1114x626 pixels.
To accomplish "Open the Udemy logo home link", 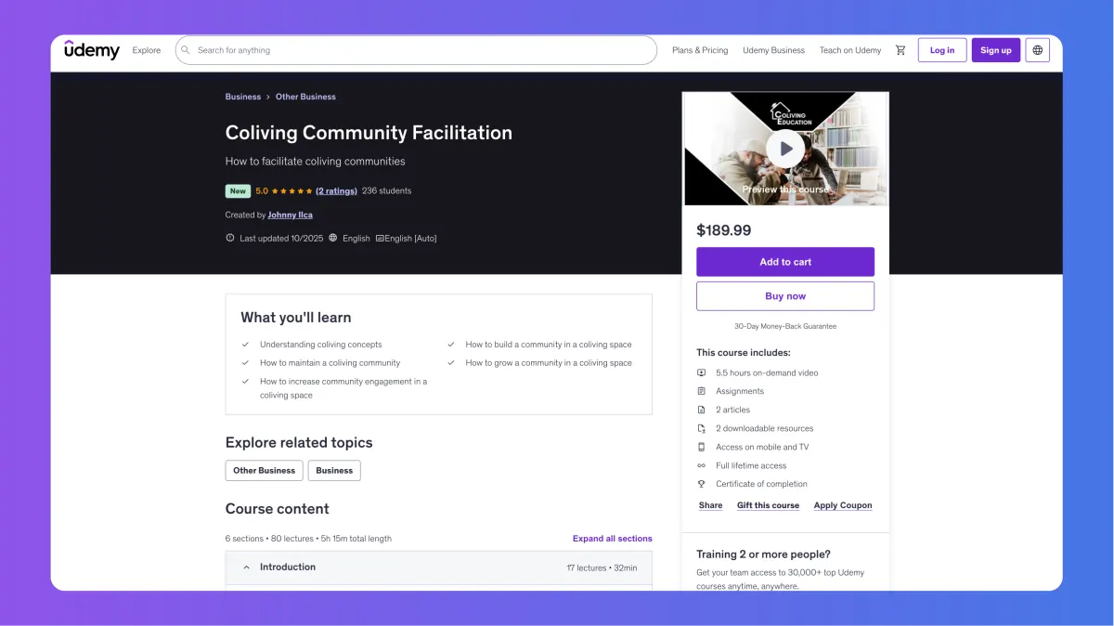I will click(92, 49).
